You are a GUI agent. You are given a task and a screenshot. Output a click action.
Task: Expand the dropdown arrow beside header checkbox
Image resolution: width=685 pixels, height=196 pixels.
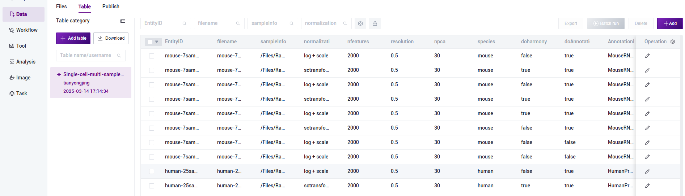(x=157, y=42)
